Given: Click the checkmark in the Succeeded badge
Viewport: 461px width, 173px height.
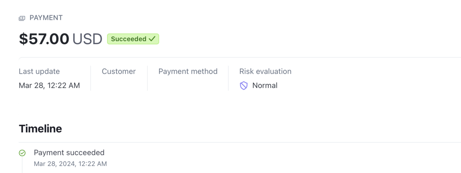Looking at the screenshot, I should (x=152, y=39).
